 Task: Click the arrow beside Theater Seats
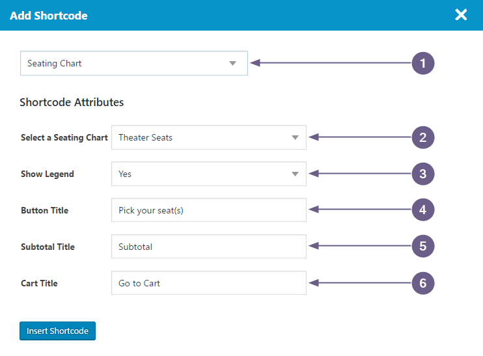[295, 138]
